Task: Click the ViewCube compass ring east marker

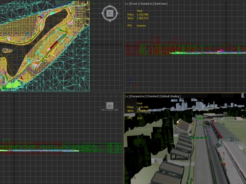Action: (117, 13)
